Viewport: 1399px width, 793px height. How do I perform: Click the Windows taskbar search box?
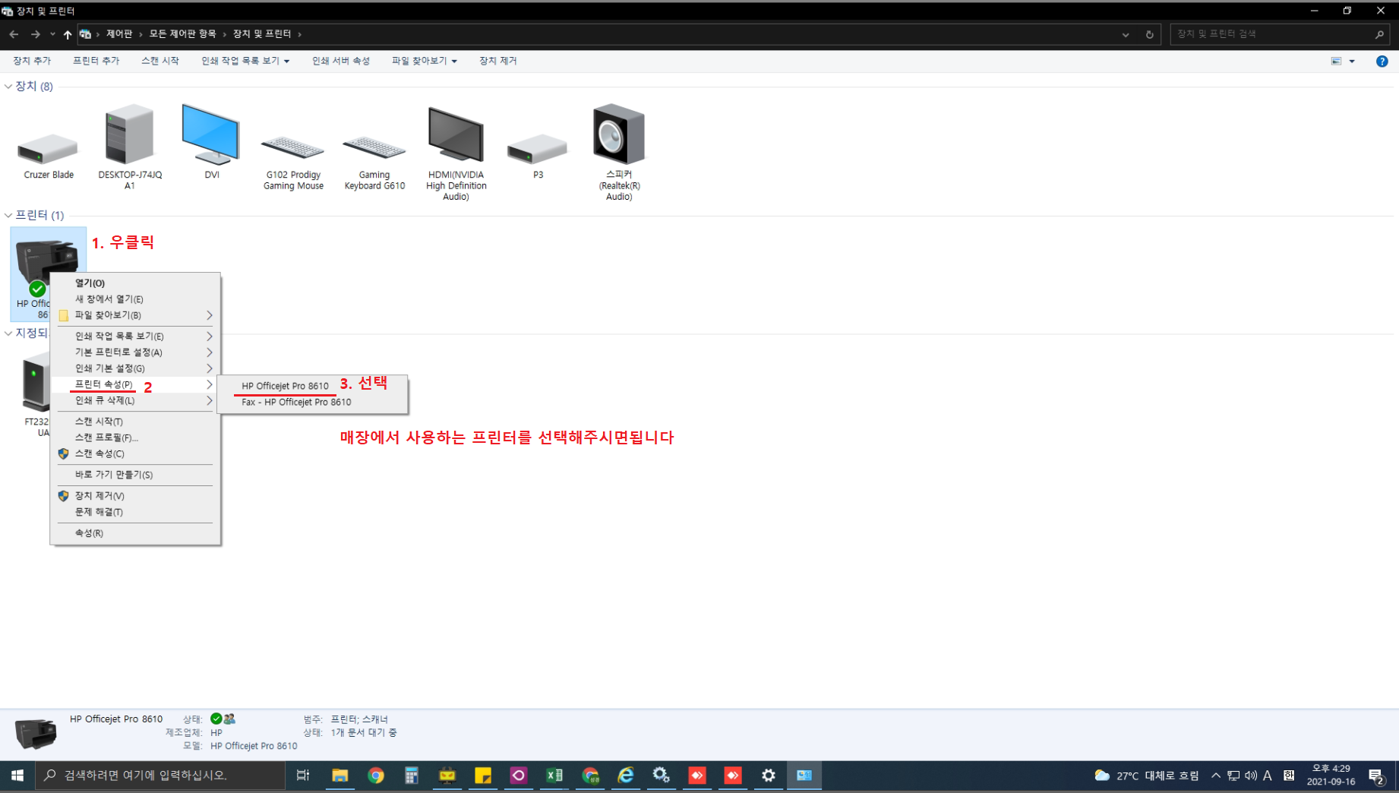[x=160, y=776]
